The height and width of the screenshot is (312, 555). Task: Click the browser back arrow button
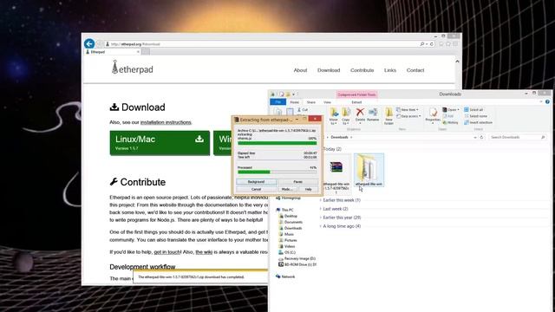[89, 43]
